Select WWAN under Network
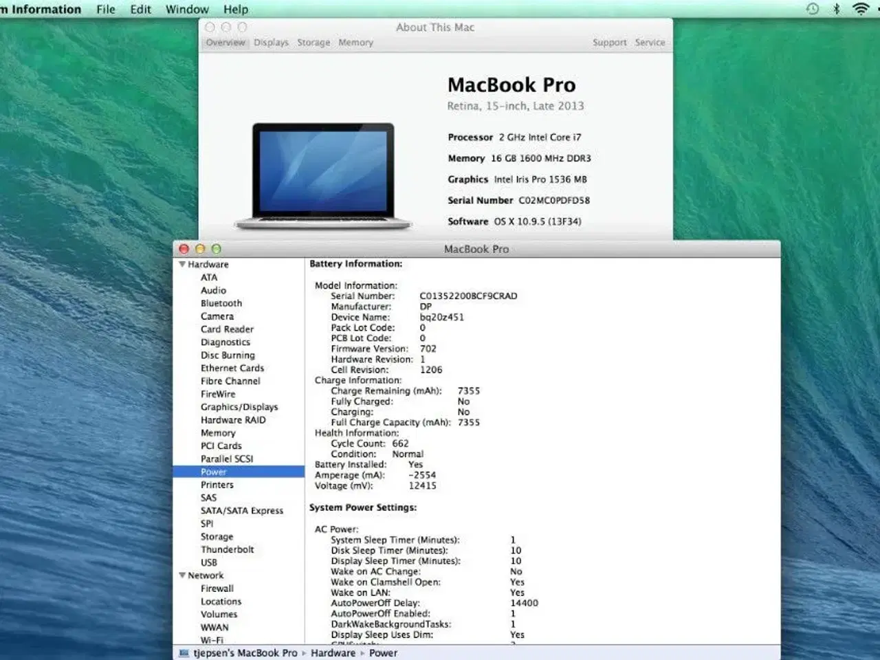Screen dimensions: 880x660 (x=214, y=628)
